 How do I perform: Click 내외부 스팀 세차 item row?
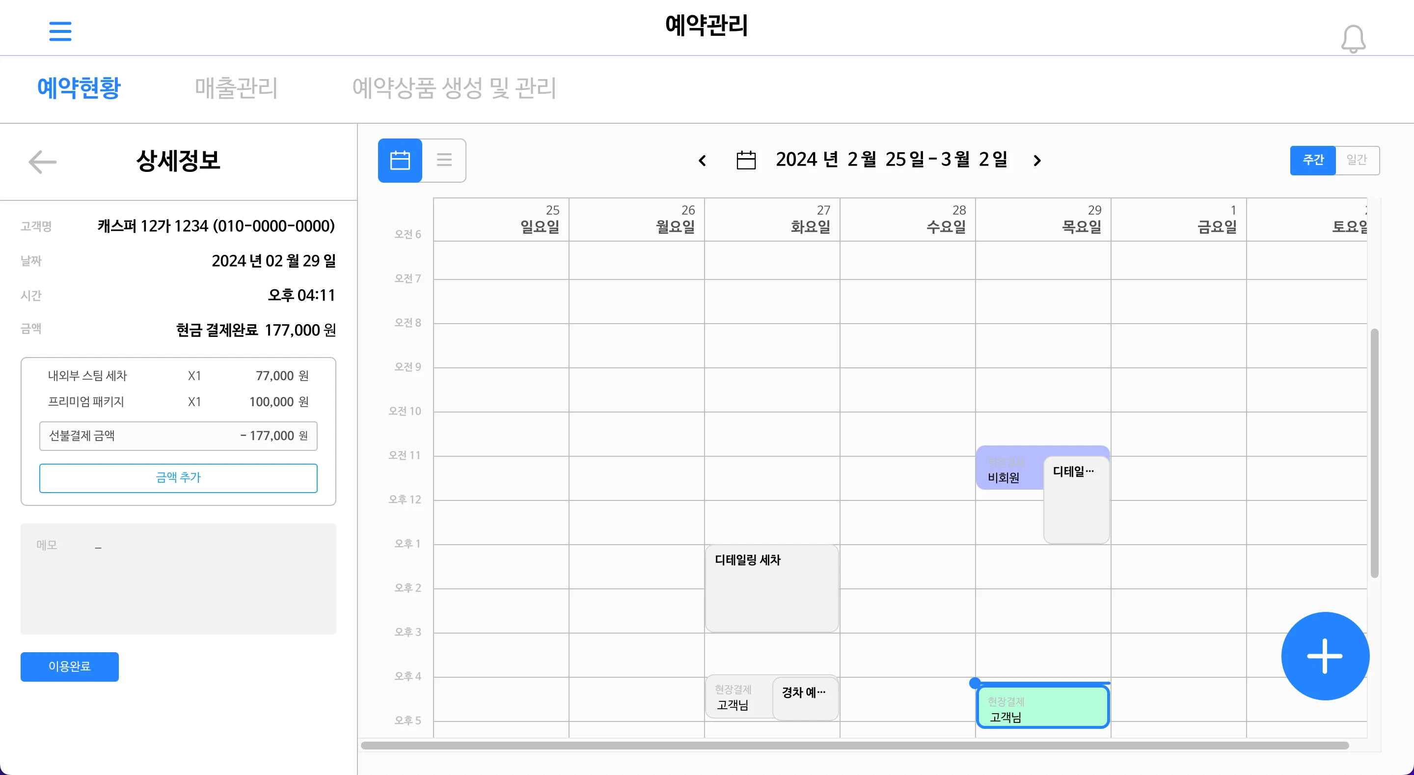click(x=178, y=376)
